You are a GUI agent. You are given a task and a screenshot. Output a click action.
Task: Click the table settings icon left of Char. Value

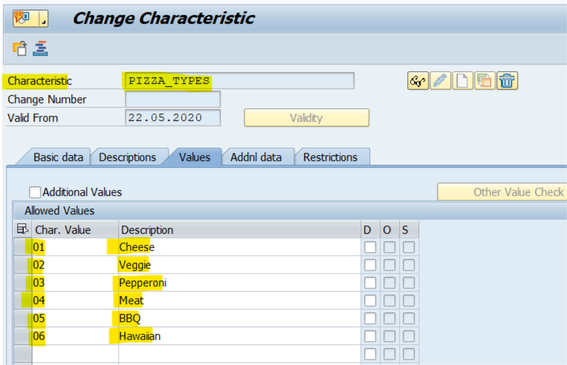[22, 230]
